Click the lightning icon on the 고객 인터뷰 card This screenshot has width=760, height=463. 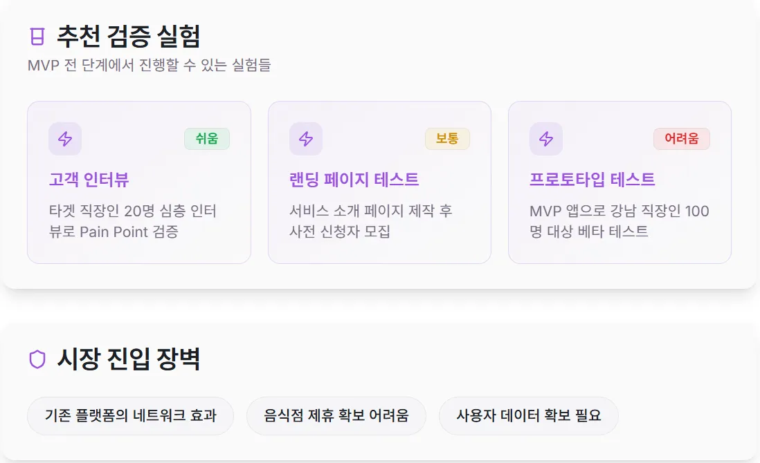pos(64,138)
